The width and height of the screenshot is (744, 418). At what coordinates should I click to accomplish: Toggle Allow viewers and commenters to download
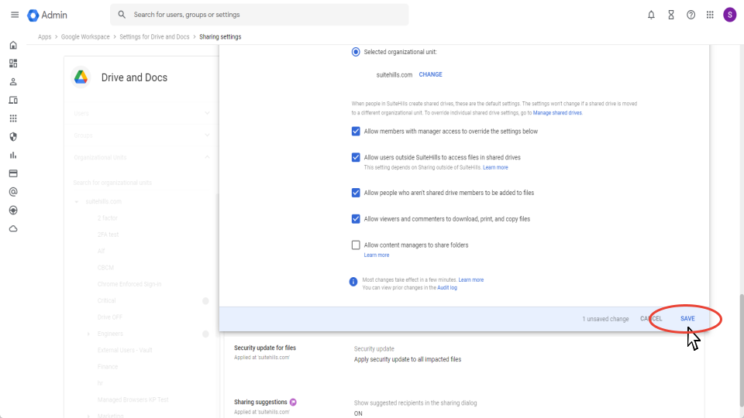click(x=356, y=219)
